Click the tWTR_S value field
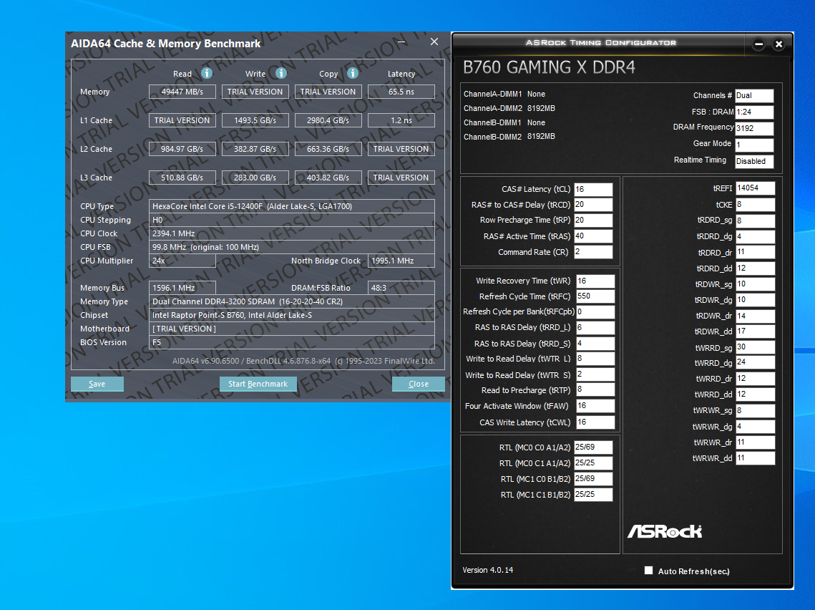Viewport: 815px width, 610px height. click(x=595, y=375)
